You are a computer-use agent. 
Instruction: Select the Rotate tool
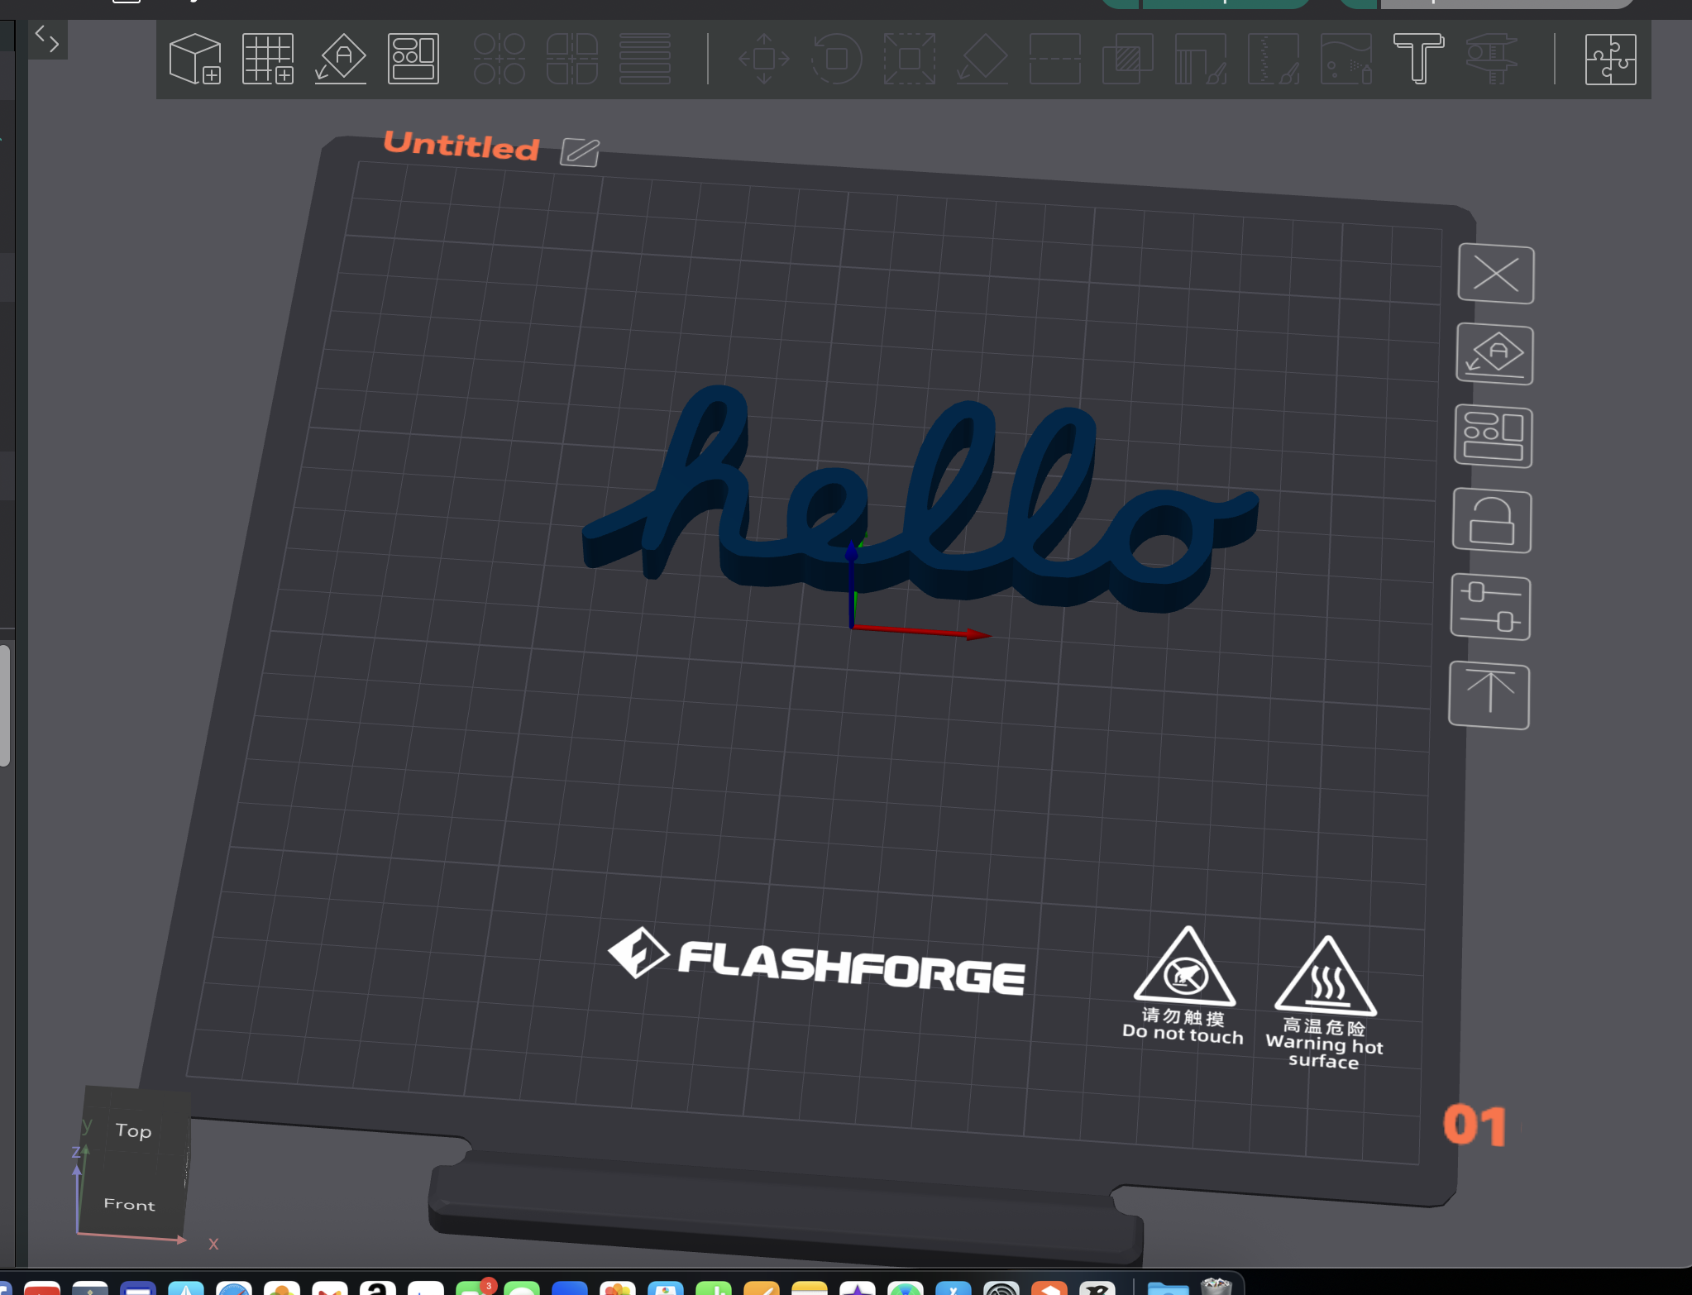point(837,59)
